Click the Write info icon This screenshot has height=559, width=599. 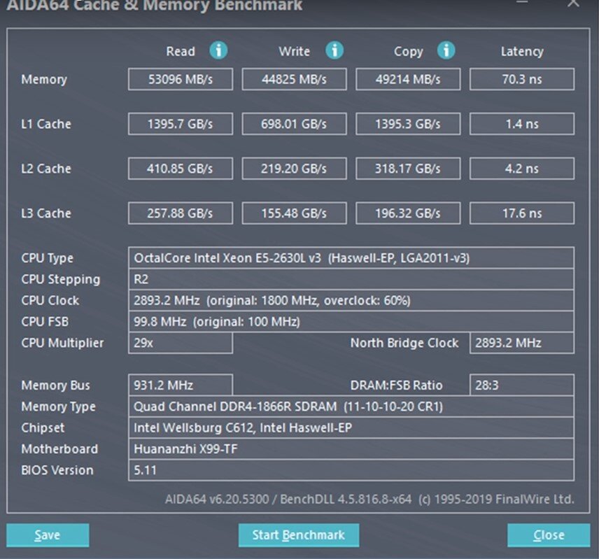334,50
